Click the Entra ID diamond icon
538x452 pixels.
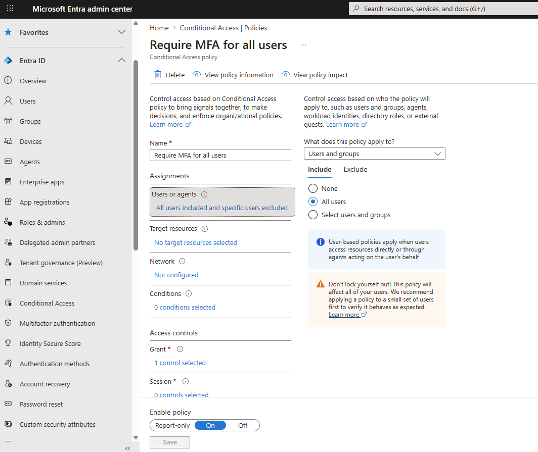tap(8, 60)
